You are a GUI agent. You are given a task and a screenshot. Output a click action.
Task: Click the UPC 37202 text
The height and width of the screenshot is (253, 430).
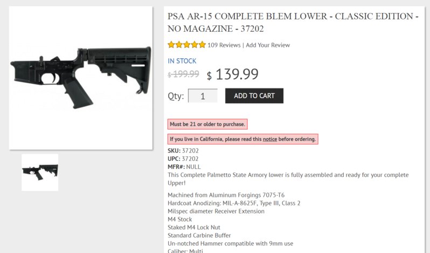(183, 159)
